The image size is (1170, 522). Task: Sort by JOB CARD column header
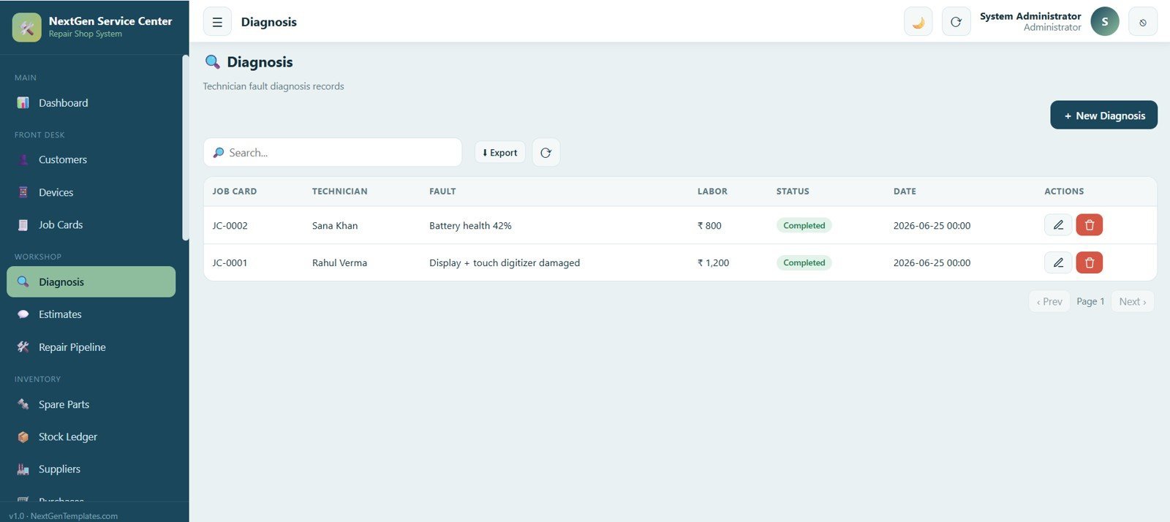[x=235, y=192]
